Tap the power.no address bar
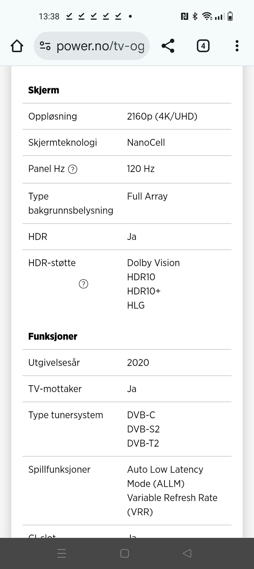This screenshot has height=569, width=254. (x=101, y=46)
